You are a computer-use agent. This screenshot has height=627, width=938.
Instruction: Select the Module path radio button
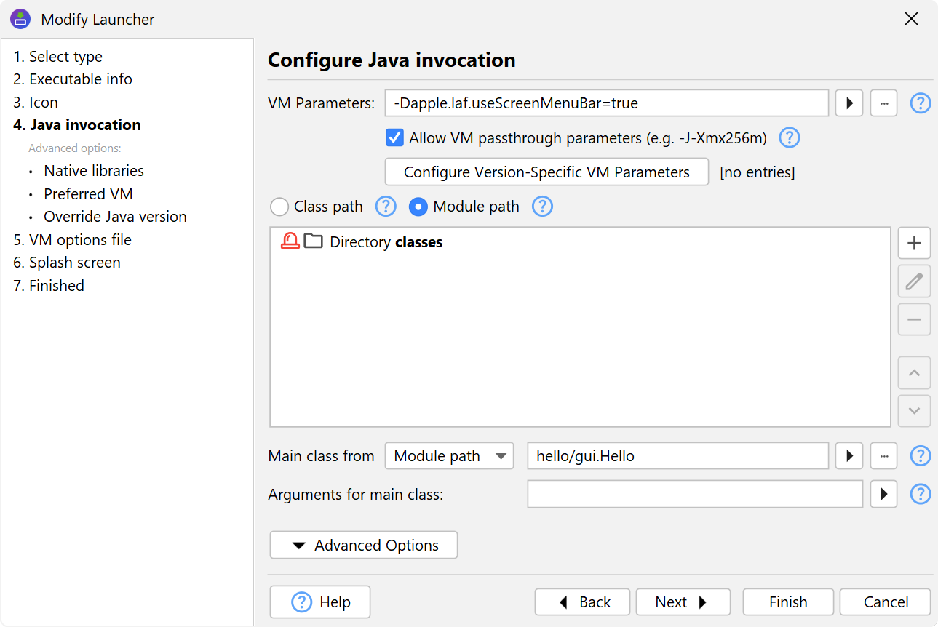[418, 207]
